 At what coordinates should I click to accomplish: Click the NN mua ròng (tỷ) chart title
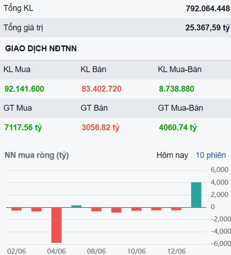coord(37,155)
